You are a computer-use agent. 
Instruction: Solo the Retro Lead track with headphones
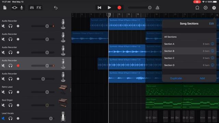pos(11,92)
